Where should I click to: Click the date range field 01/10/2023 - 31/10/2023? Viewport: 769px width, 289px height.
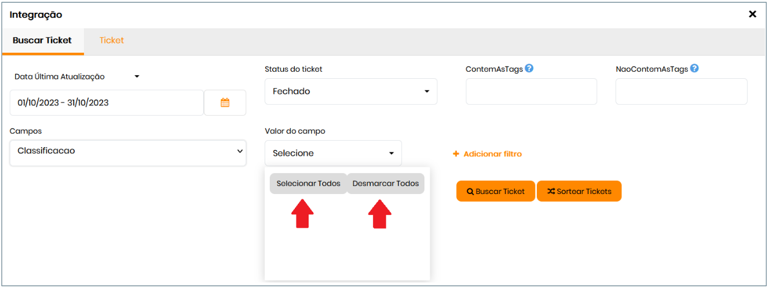pyautogui.click(x=107, y=103)
